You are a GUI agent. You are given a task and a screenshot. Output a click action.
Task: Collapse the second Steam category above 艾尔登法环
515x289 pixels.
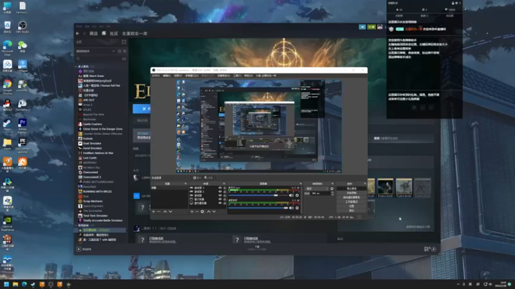click(x=77, y=225)
